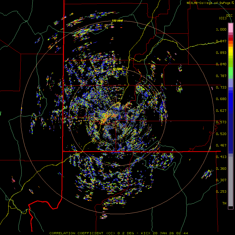Select the 0.893 scale value
The width and height of the screenshot is (235, 235).
(x=221, y=52)
